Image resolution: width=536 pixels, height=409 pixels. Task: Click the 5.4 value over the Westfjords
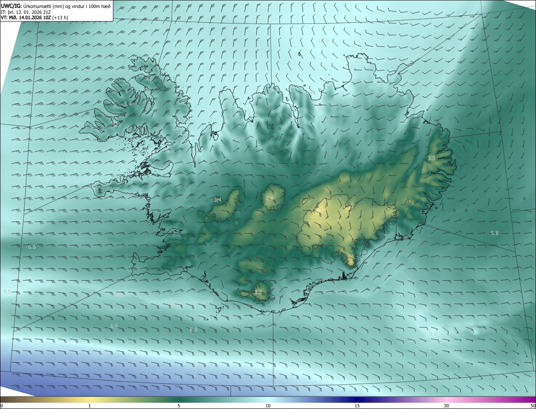[x=128, y=104]
